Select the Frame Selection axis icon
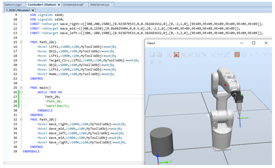This screenshot has width=275, height=168. tap(213, 55)
